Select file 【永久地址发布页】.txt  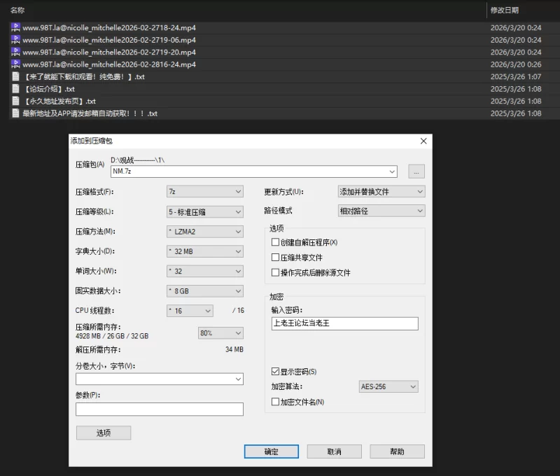pos(59,101)
